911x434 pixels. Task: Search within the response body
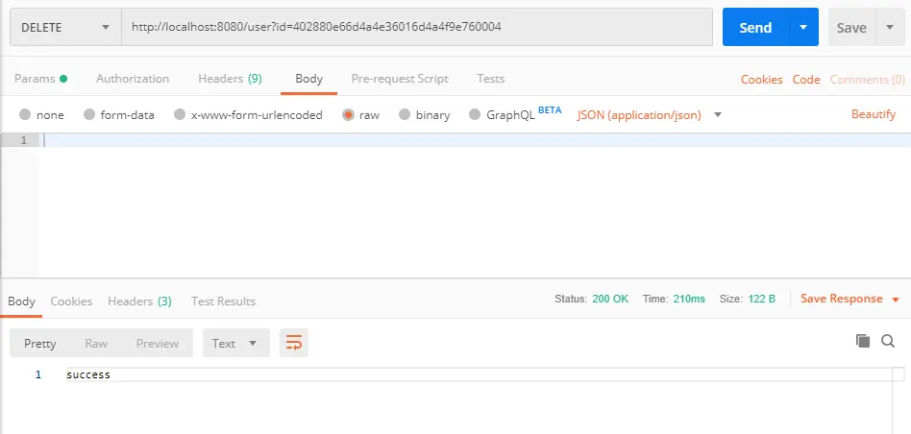point(888,341)
